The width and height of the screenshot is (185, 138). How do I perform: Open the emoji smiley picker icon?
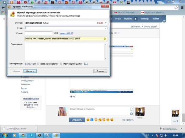(131, 109)
